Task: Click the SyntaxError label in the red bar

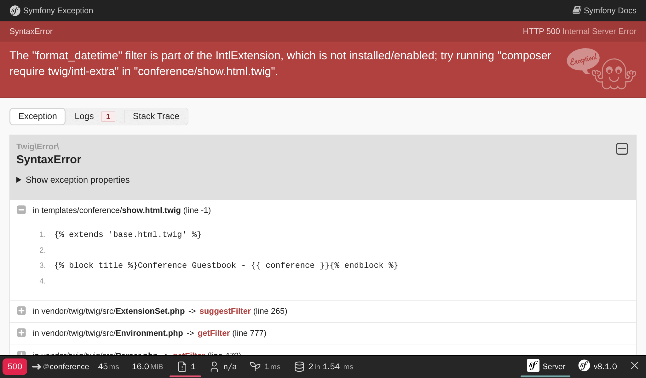Action: 31,31
